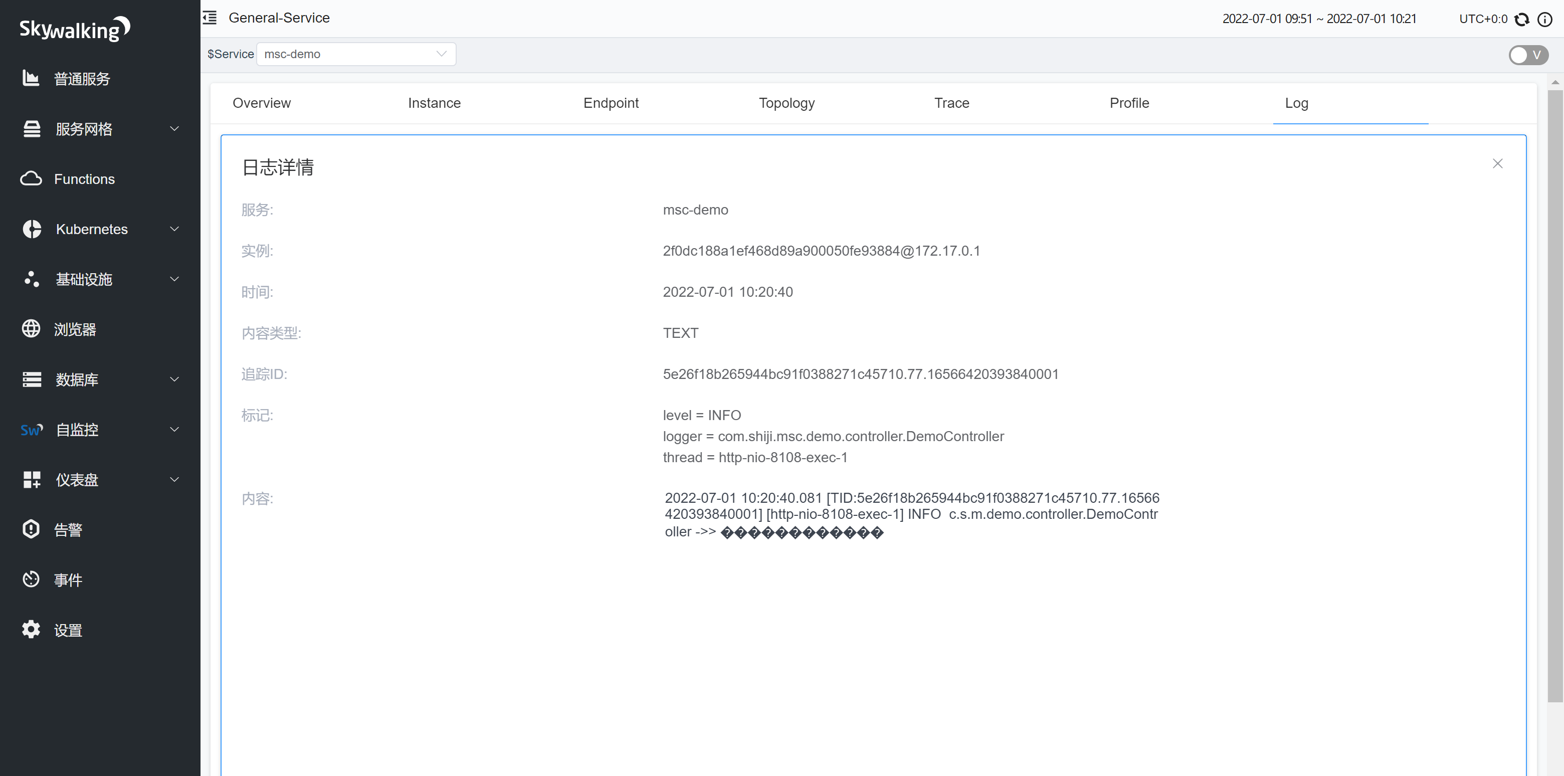Click the 浏览器 globe icon

[x=31, y=329]
